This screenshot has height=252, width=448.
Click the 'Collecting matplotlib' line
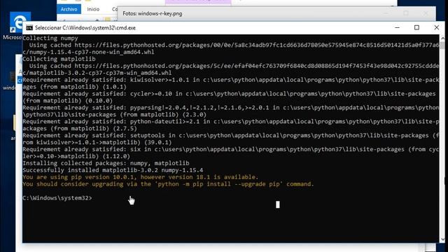(59, 59)
